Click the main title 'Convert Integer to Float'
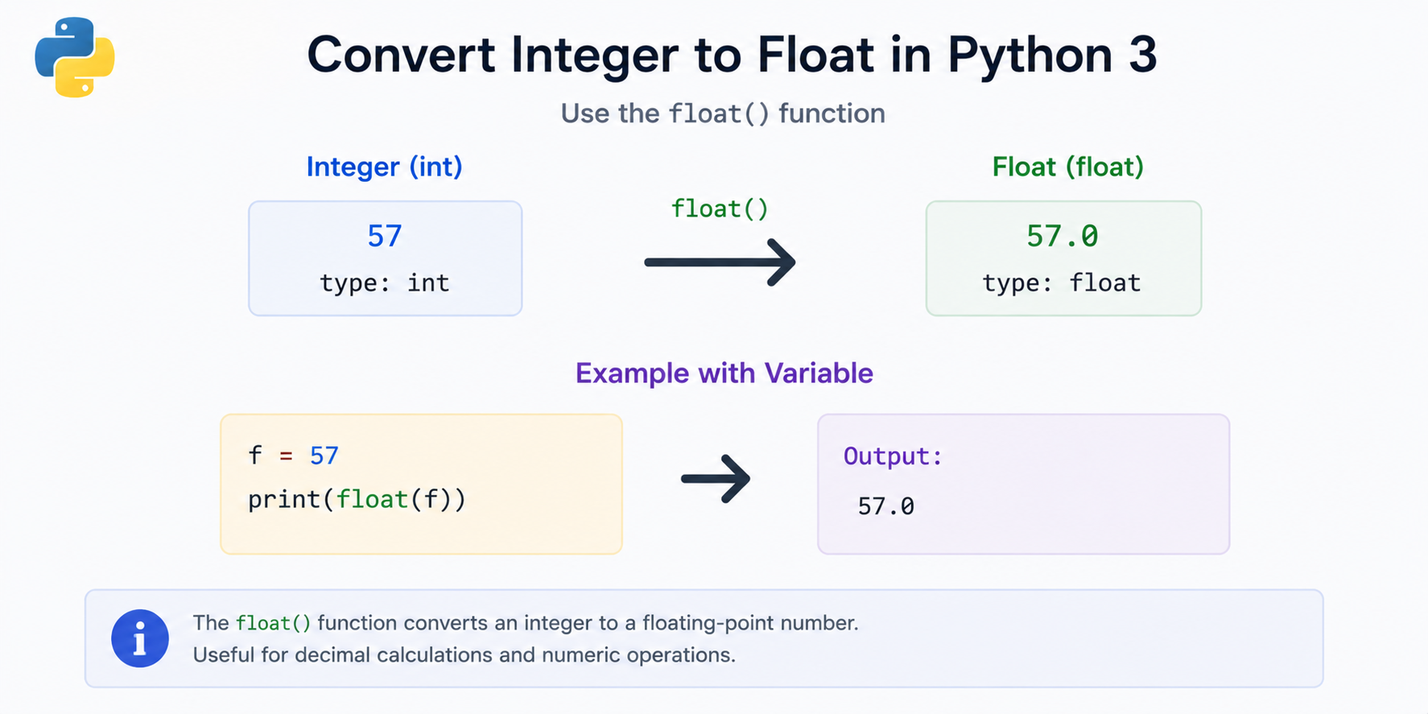The image size is (1428, 714). pyautogui.click(x=732, y=55)
